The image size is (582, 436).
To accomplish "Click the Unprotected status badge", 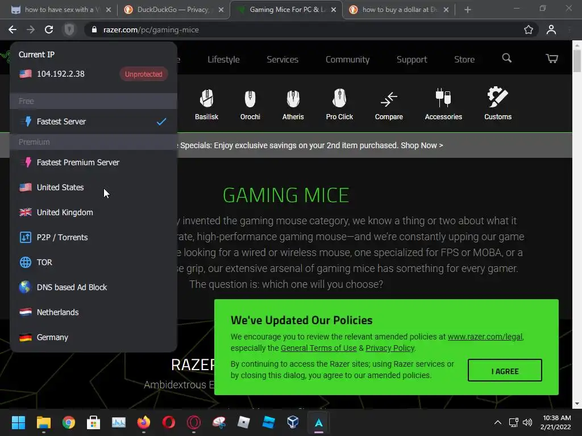I will (143, 74).
